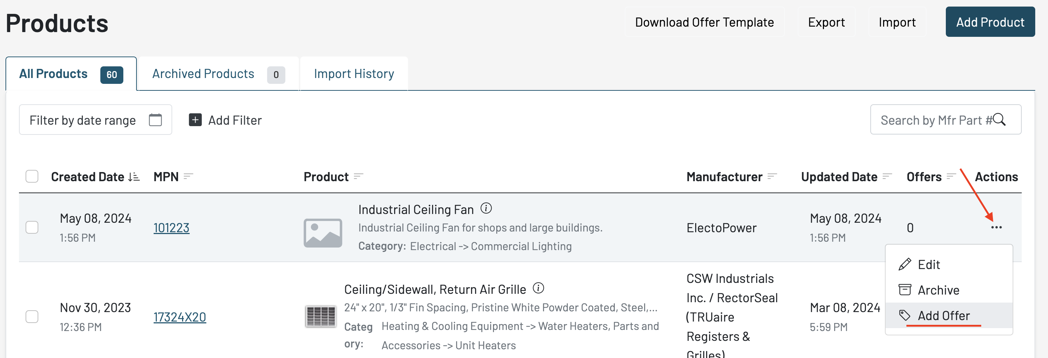Click the placeholder image of Industrial Ceiling Fan
This screenshot has height=358, width=1048.
(x=323, y=233)
